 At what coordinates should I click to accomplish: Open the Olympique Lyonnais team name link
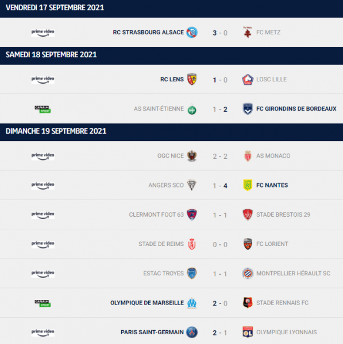(287, 332)
